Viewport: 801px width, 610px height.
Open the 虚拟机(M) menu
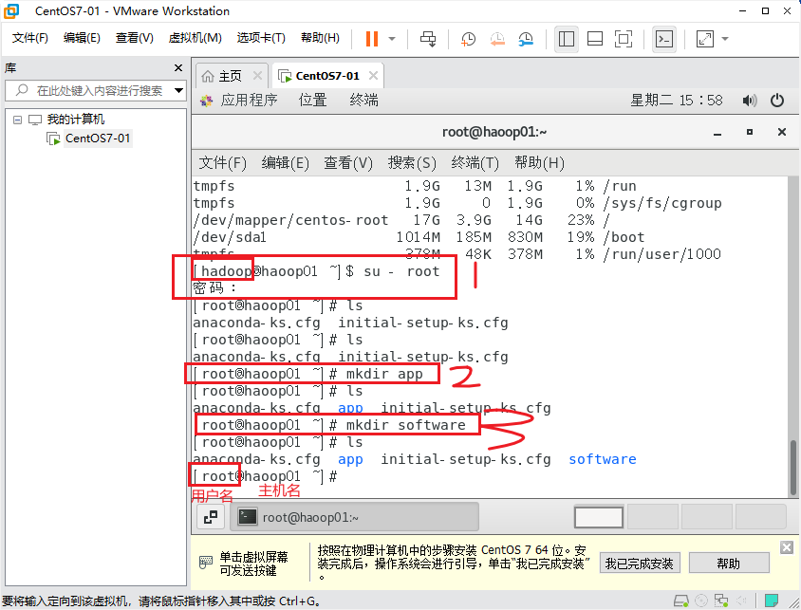(x=196, y=38)
